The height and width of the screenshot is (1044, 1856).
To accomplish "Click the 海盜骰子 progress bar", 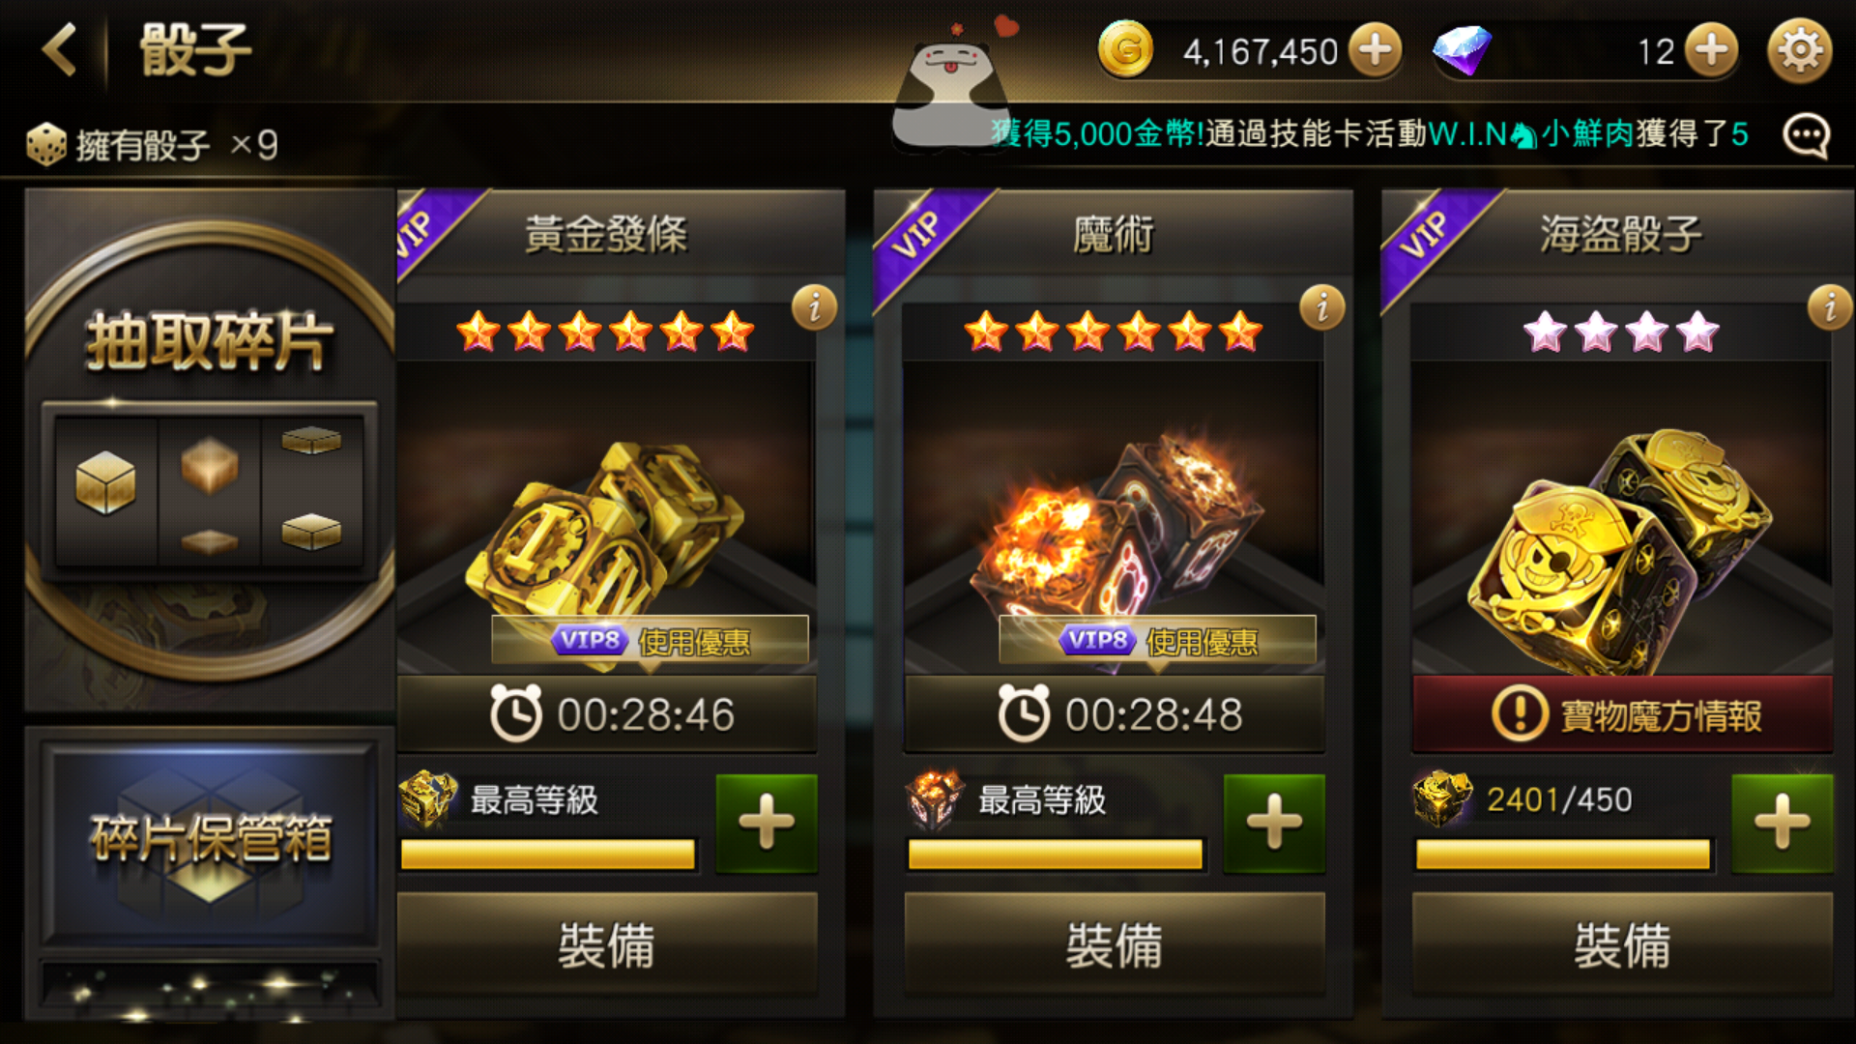I will tap(1563, 855).
